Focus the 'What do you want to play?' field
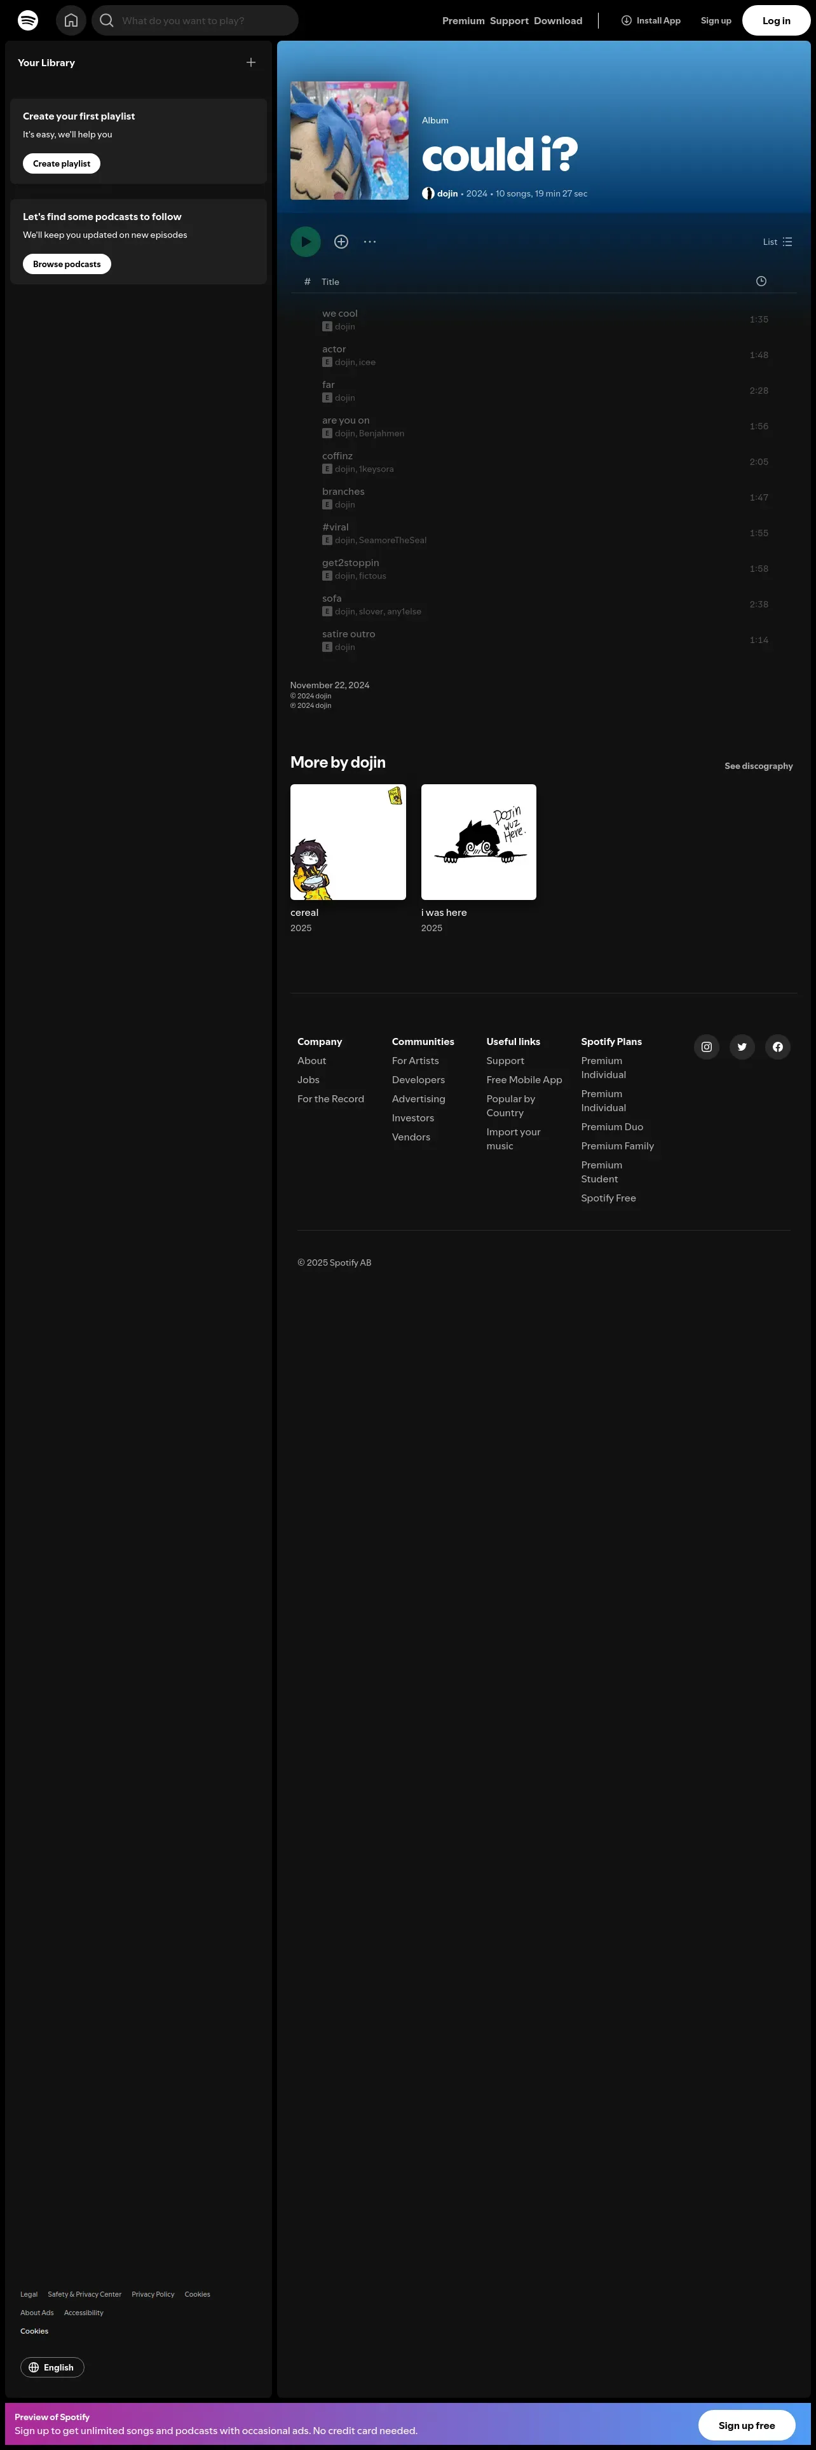 194,20
